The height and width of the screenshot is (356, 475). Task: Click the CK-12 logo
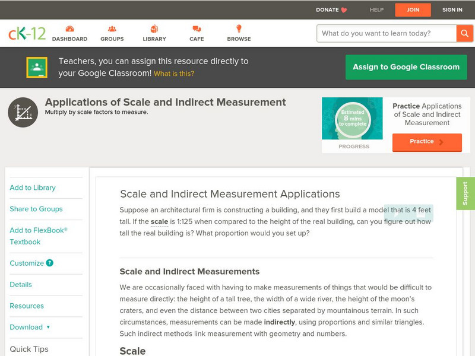click(27, 34)
